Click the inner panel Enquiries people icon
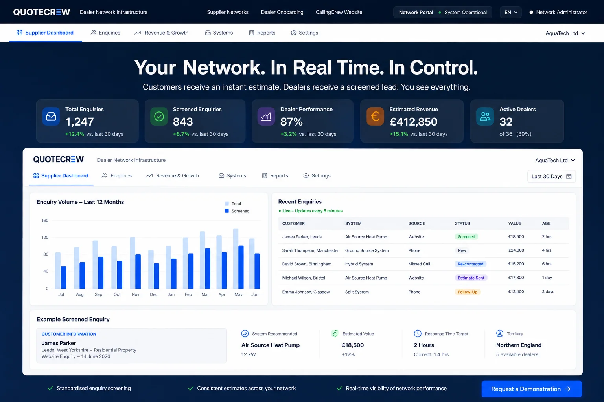604x402 pixels. click(105, 175)
